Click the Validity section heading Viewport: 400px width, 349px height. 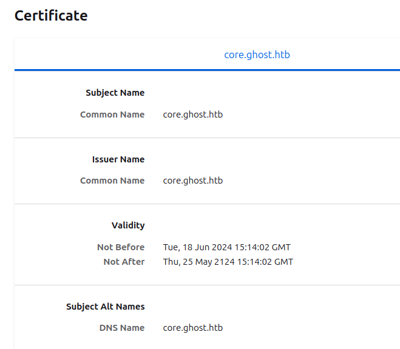tap(128, 225)
